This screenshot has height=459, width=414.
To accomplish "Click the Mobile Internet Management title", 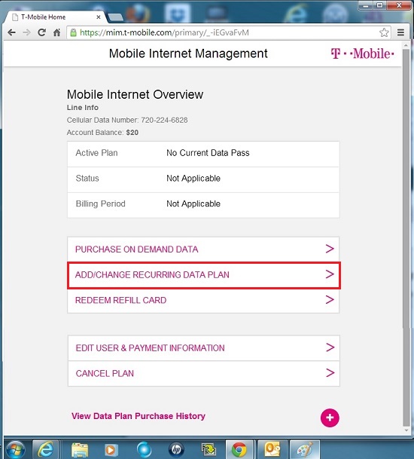I will [188, 54].
